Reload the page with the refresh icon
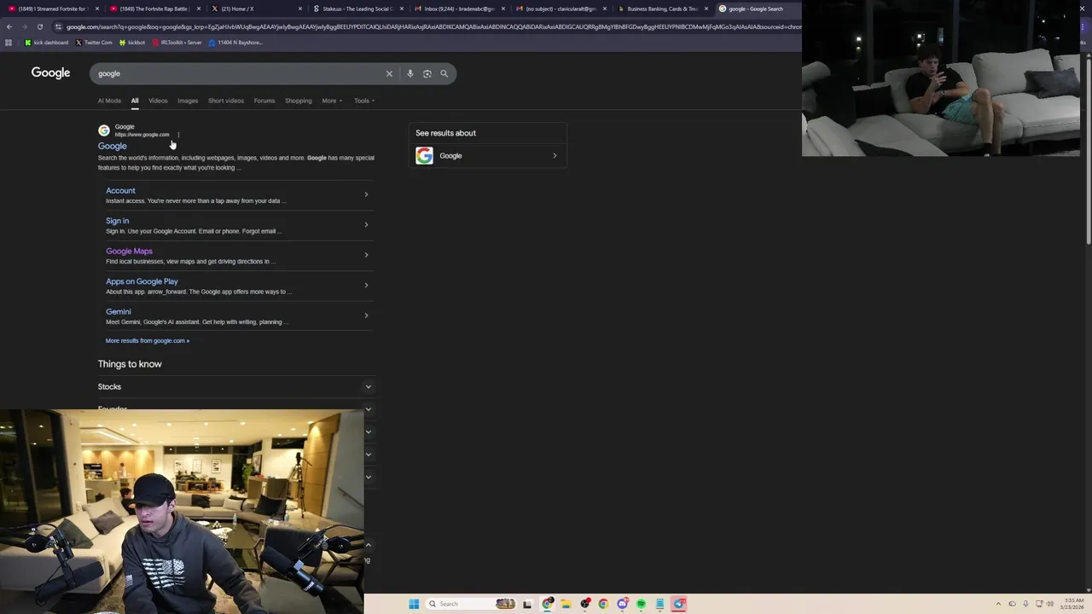 coord(39,26)
